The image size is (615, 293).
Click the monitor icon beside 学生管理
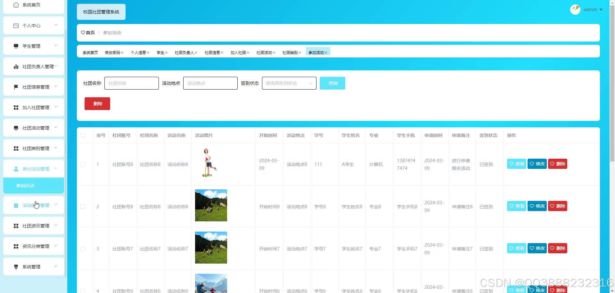click(x=16, y=46)
